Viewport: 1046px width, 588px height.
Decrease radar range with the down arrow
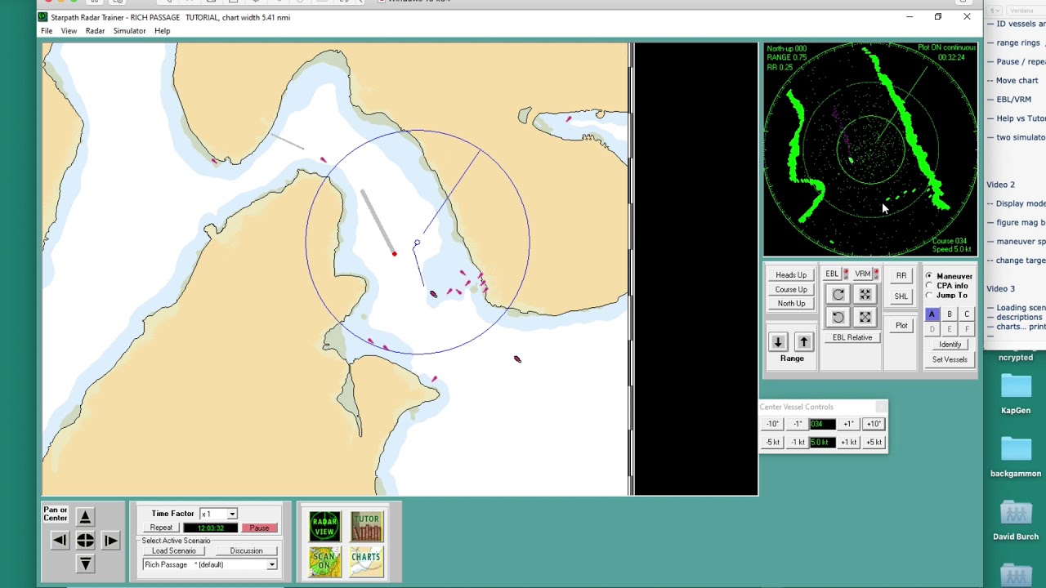[778, 342]
